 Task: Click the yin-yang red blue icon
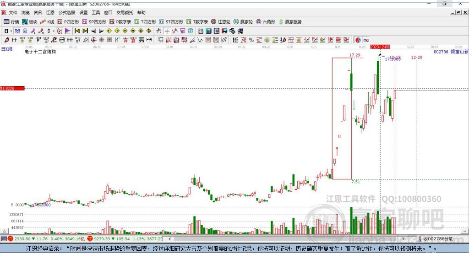pos(358,40)
